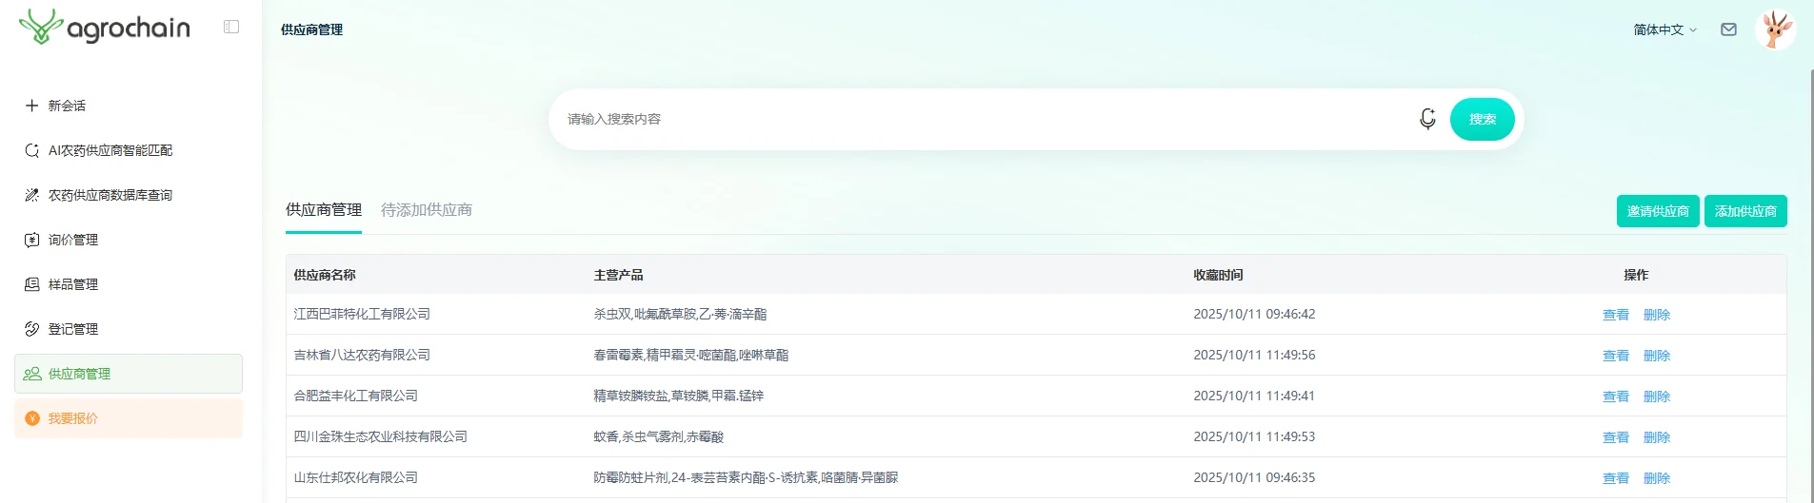Switch to the 供应商管理 tab

click(x=324, y=210)
